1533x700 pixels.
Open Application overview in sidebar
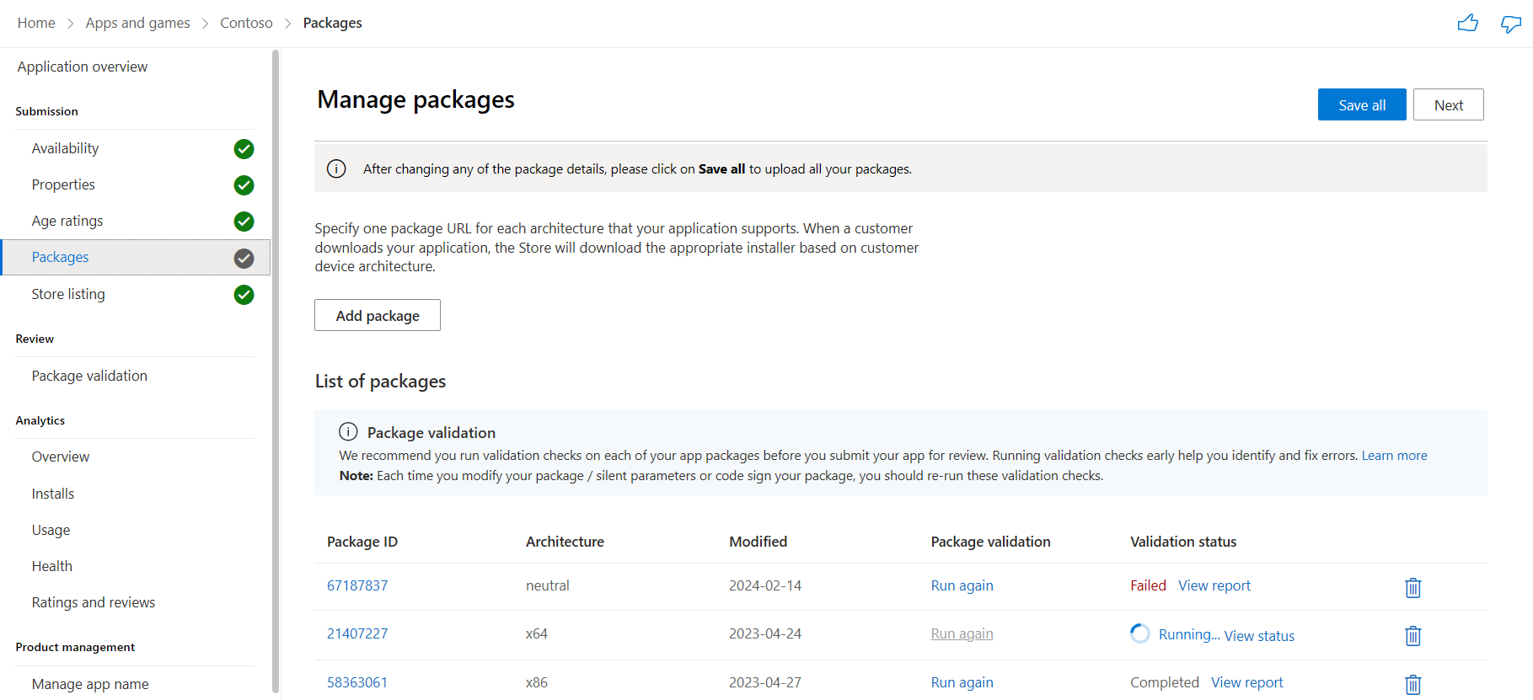click(83, 67)
